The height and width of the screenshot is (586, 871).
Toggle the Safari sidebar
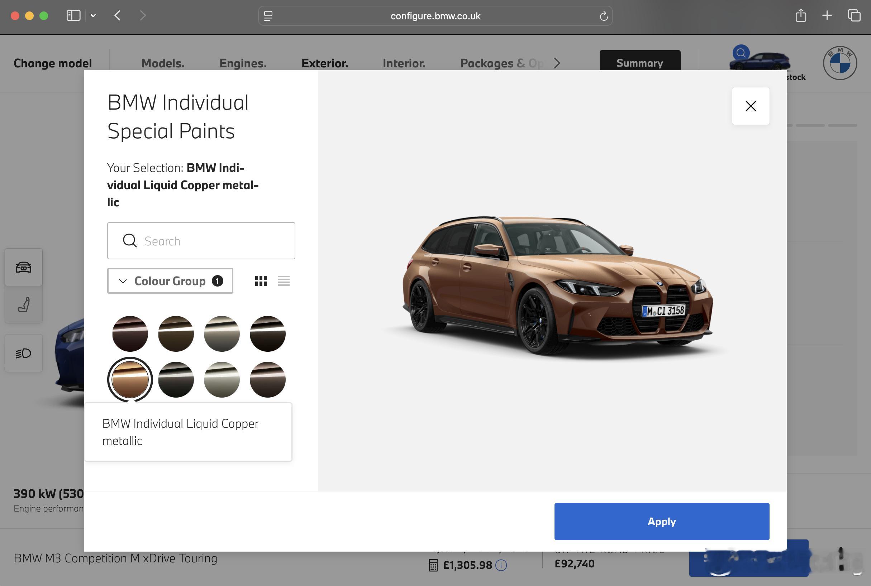click(x=73, y=16)
